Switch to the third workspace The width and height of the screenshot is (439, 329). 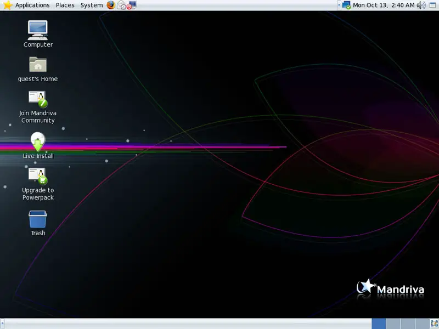coord(408,324)
